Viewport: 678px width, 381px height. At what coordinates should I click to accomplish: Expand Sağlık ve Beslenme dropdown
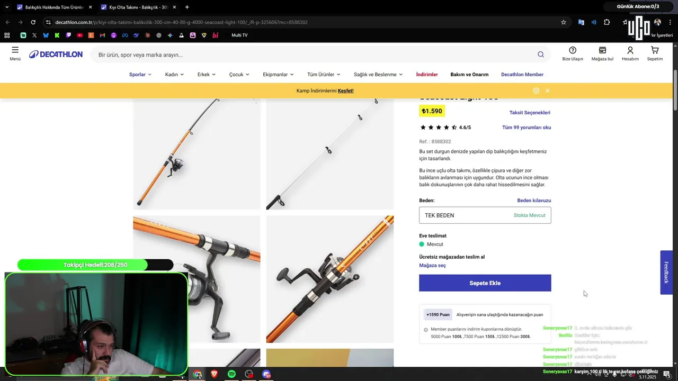[x=378, y=75]
